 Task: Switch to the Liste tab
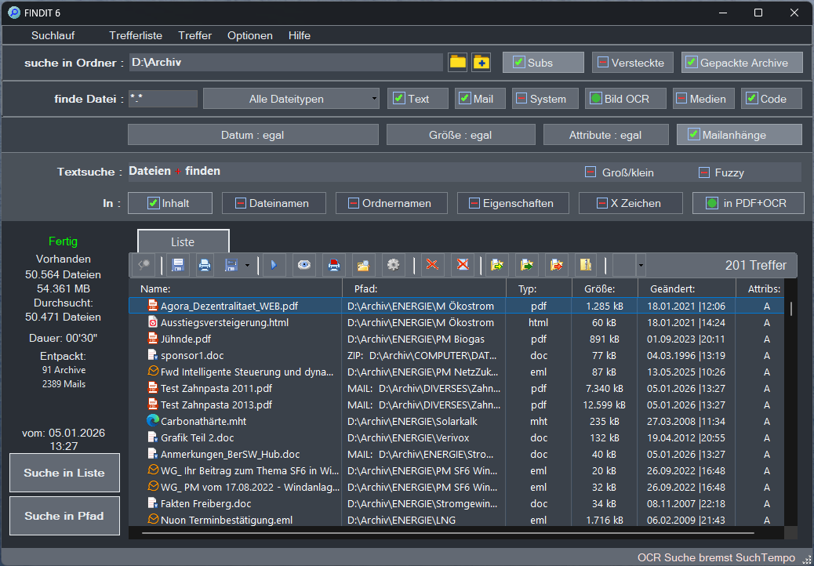(184, 242)
